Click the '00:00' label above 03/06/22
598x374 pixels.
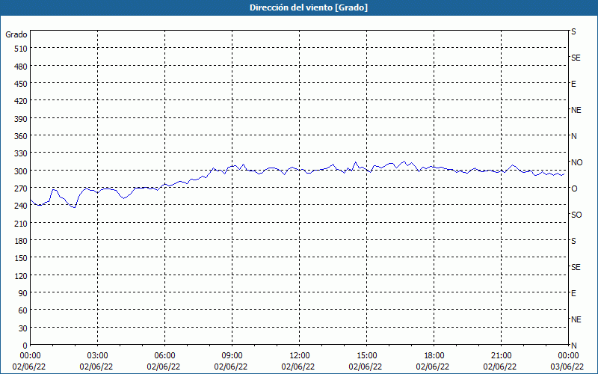568,356
